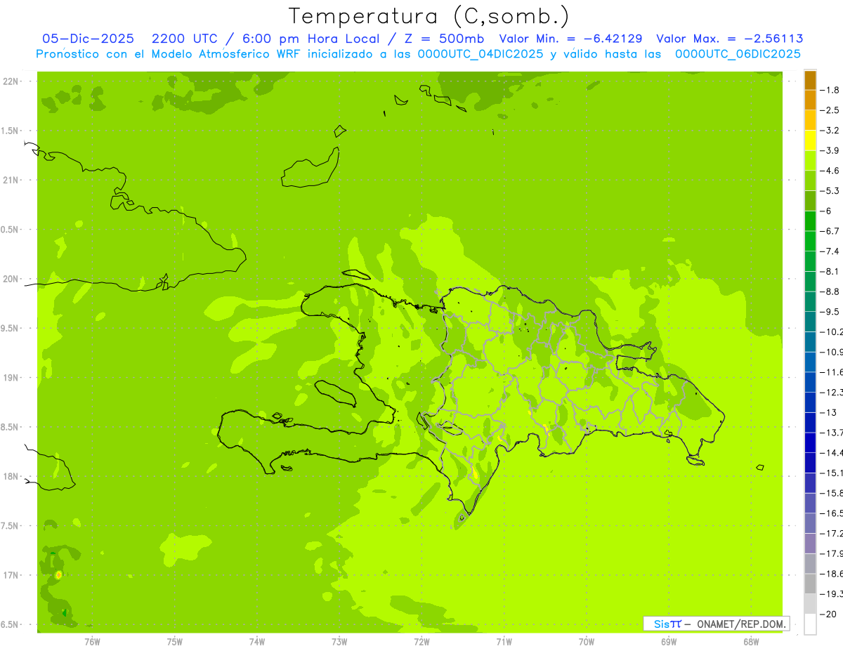Viewport: 843px width, 651px height.
Task: Click the green swatch between -4.6 and -5.3
Action: pyautogui.click(x=810, y=180)
